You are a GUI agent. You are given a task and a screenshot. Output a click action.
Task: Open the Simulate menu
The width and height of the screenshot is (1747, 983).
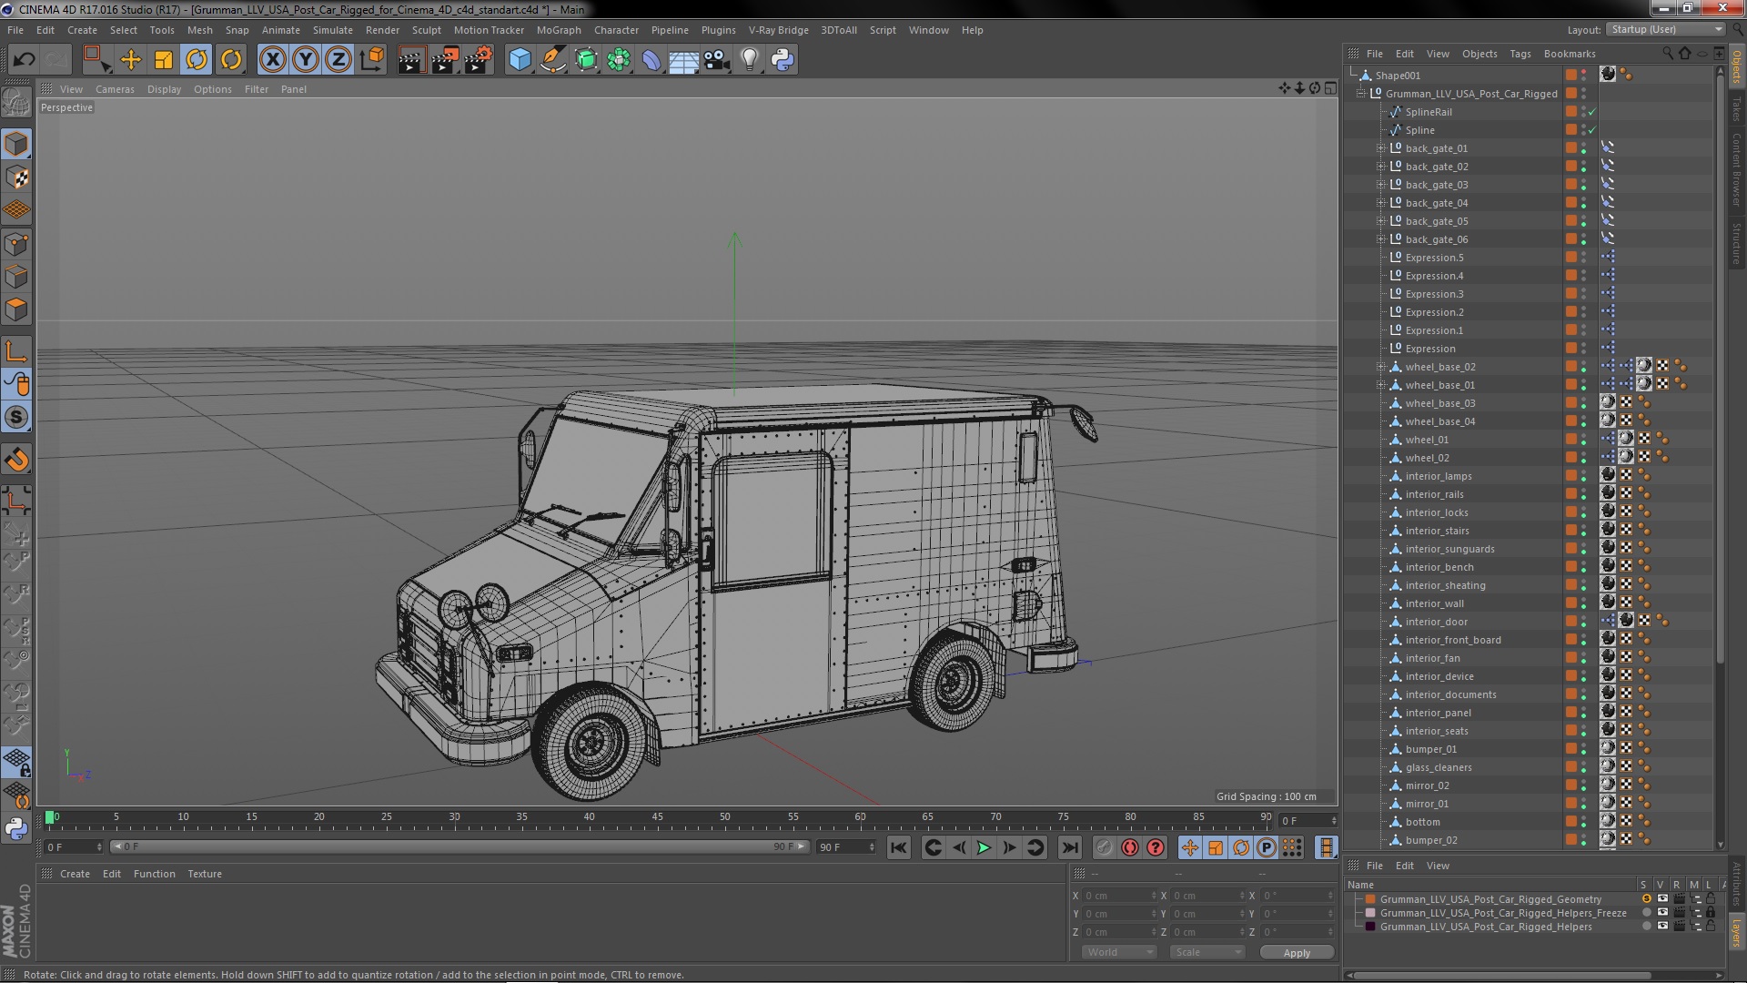(x=332, y=30)
